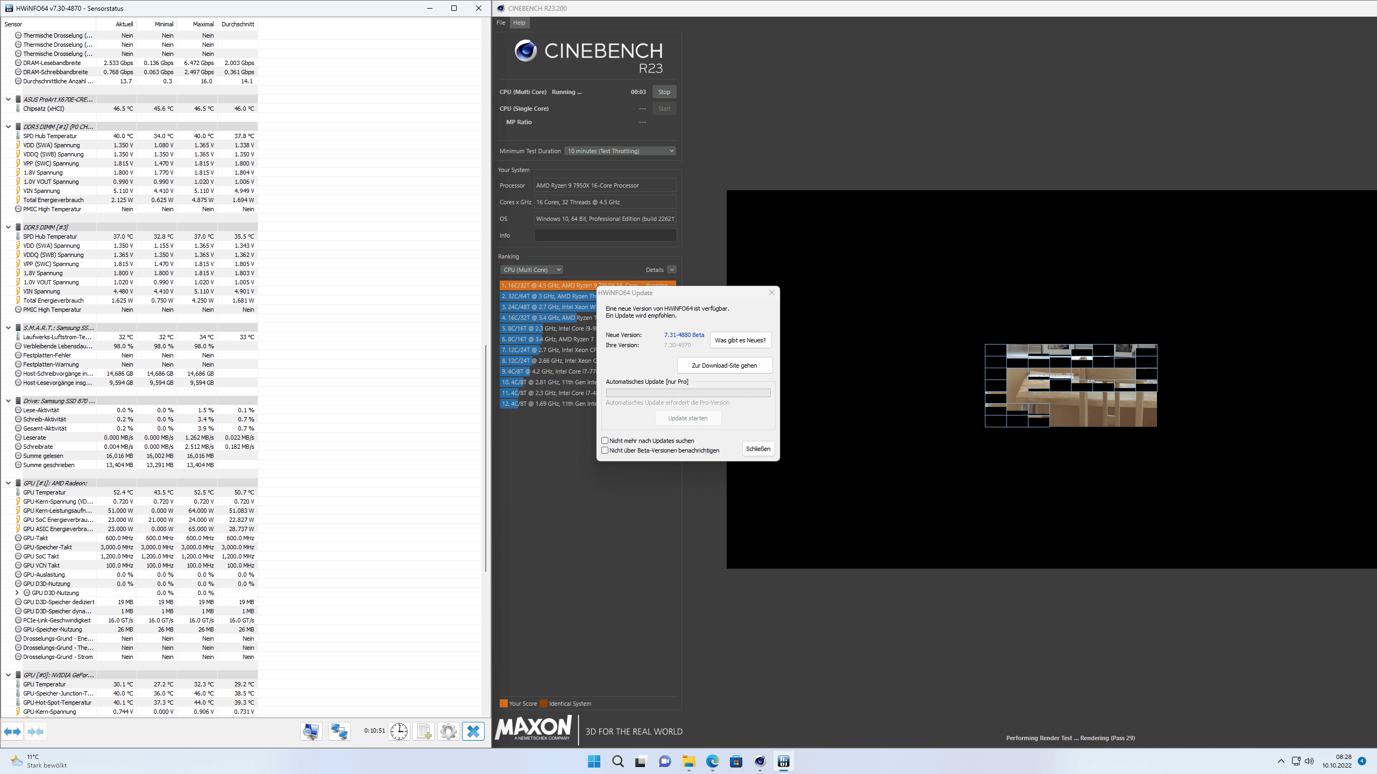Click the 7.31-4880 Beta version link
1377x774 pixels.
pyautogui.click(x=684, y=335)
